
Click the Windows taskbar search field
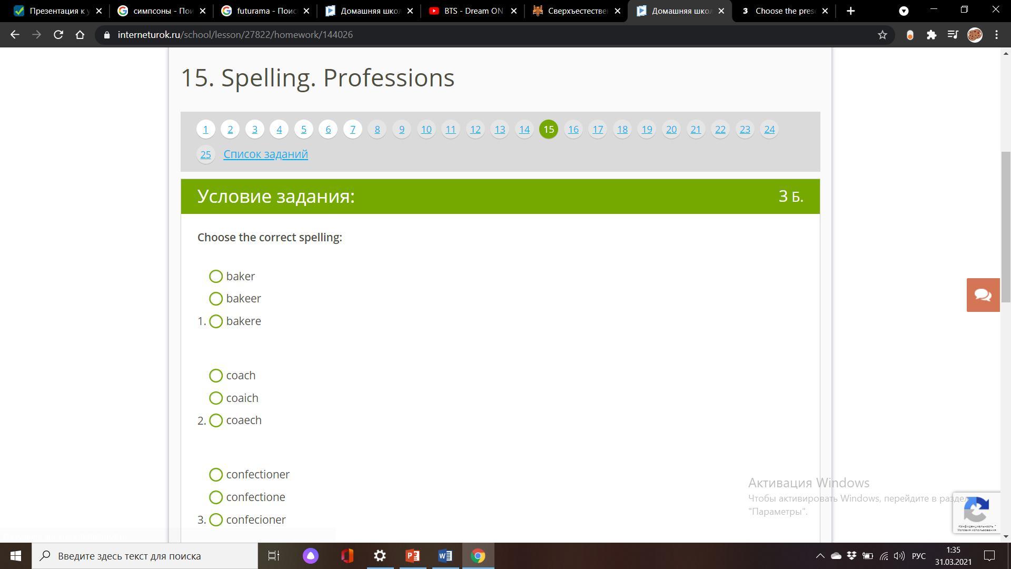coord(145,556)
